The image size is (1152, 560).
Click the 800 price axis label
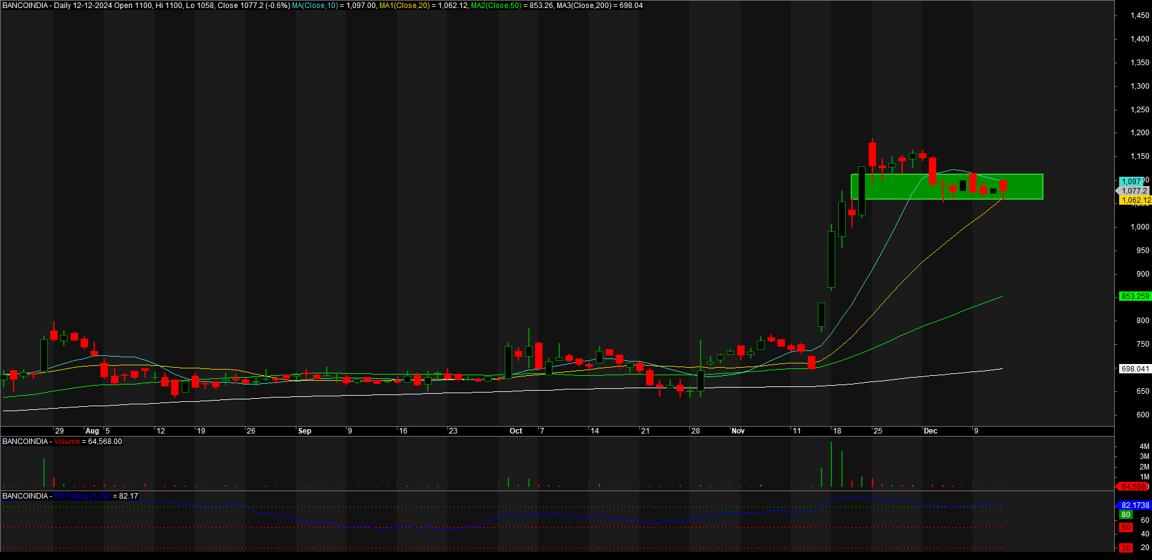(x=1142, y=321)
